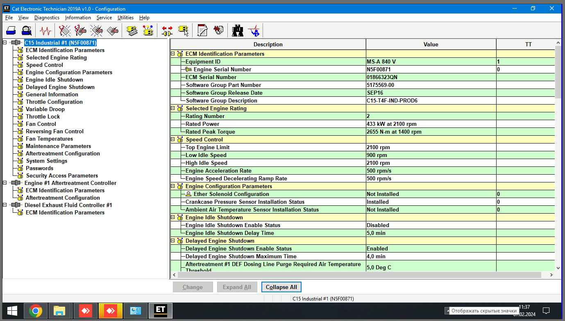
Task: Open the File menu
Action: (x=9, y=18)
